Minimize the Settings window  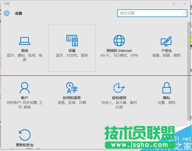pos(163,4)
